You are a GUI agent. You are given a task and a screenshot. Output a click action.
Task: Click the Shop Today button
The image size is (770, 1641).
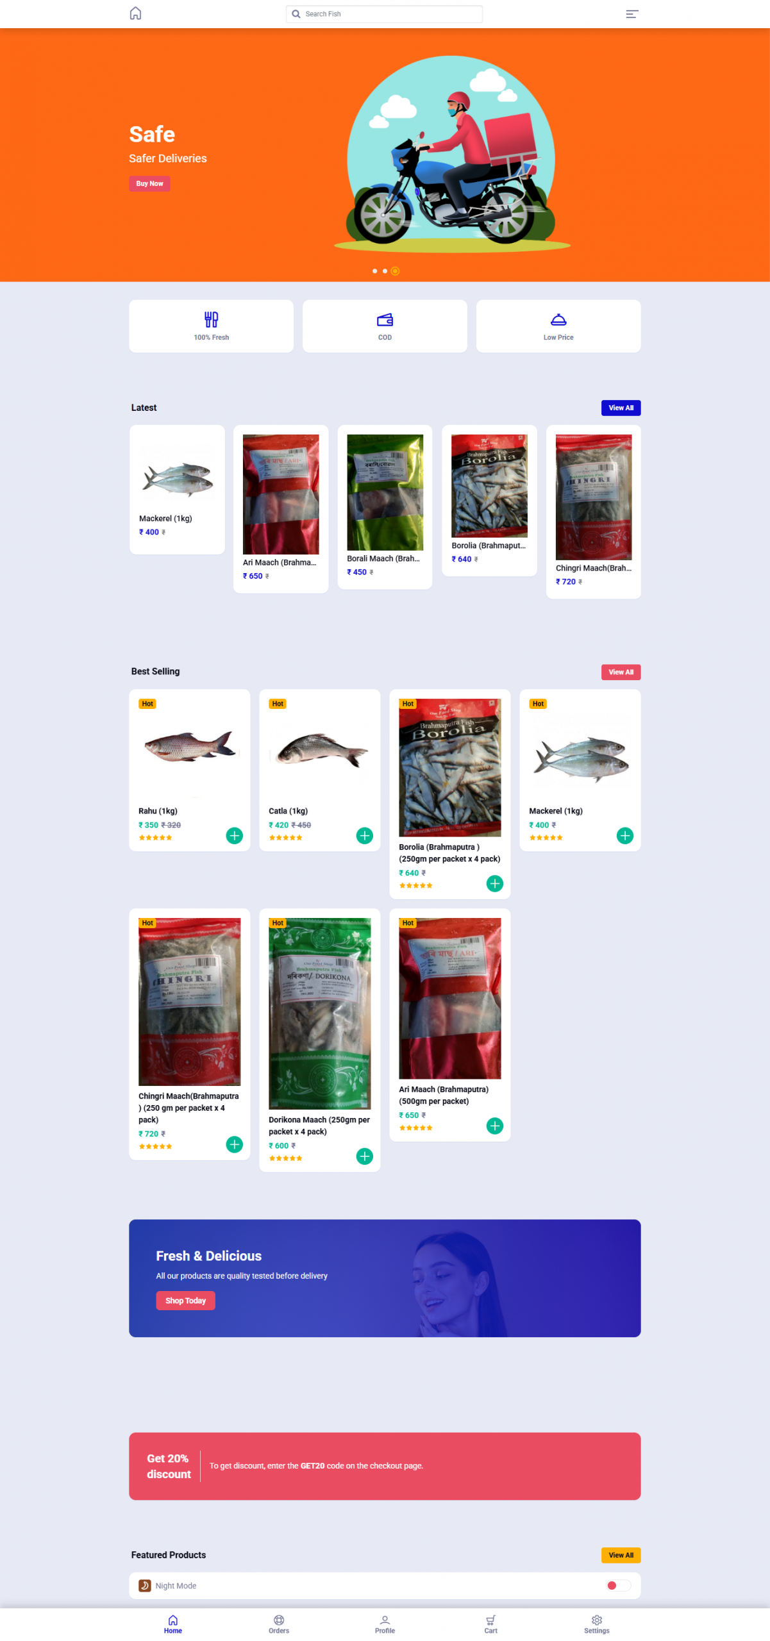pos(185,1301)
